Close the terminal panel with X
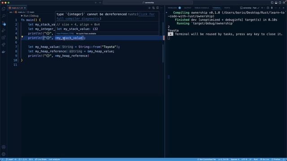Viewport: 287px width, 161px height. point(283,8)
